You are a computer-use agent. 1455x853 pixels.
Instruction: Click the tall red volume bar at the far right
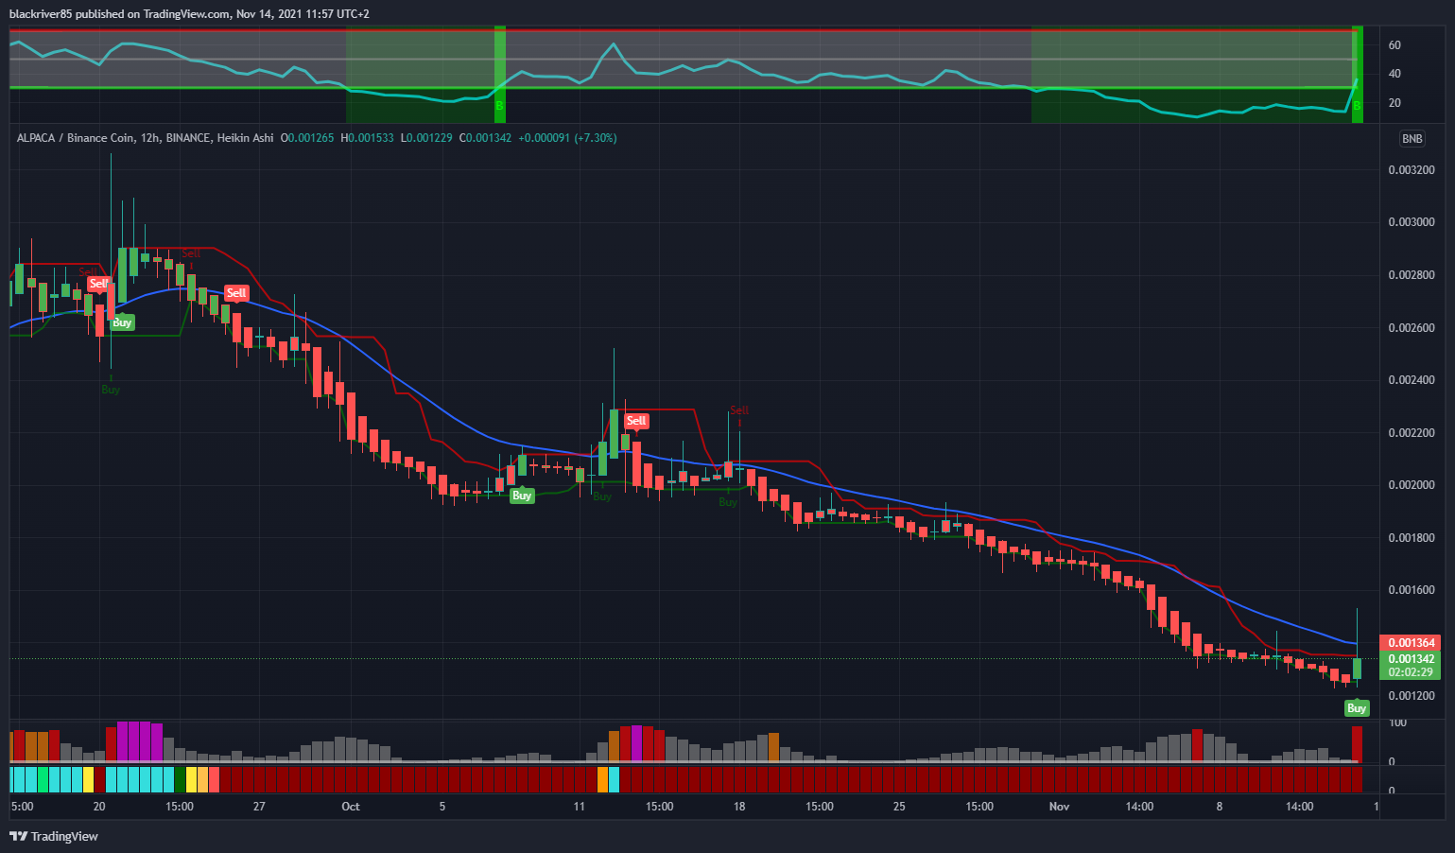tap(1357, 743)
